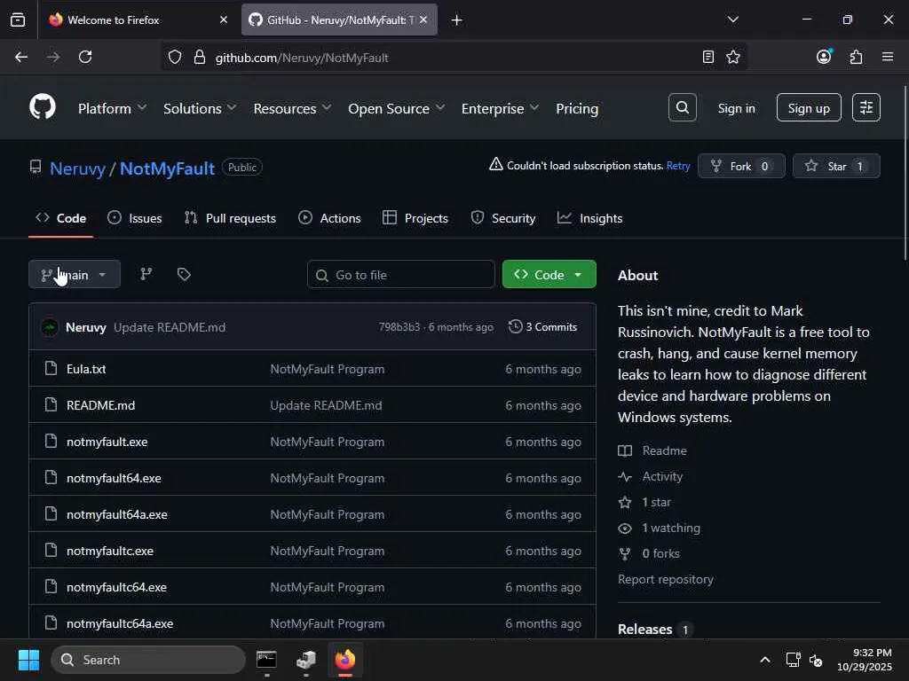
Task: Open GitHub appearance settings icon
Action: point(866,107)
